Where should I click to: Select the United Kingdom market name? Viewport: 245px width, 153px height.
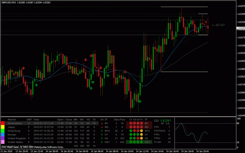coord(17,139)
